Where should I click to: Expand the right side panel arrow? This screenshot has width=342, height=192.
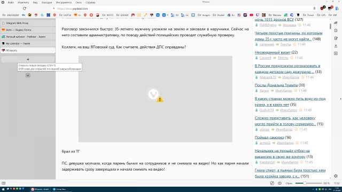pos(340,99)
